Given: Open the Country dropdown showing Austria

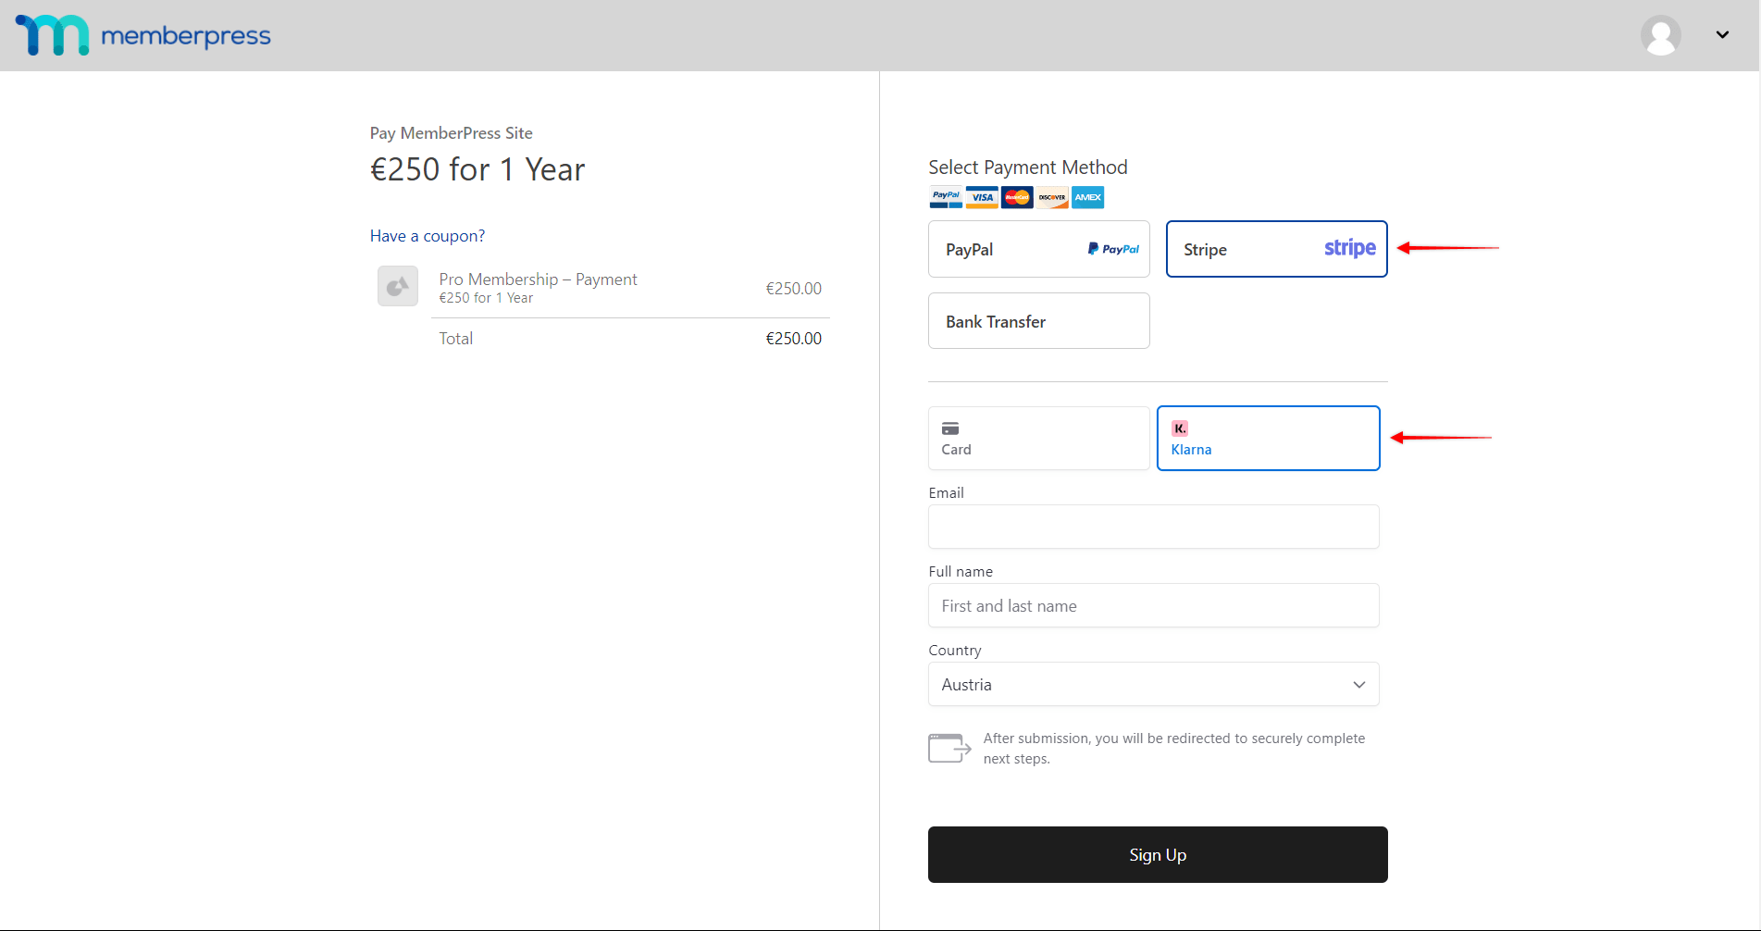Looking at the screenshot, I should [1153, 685].
